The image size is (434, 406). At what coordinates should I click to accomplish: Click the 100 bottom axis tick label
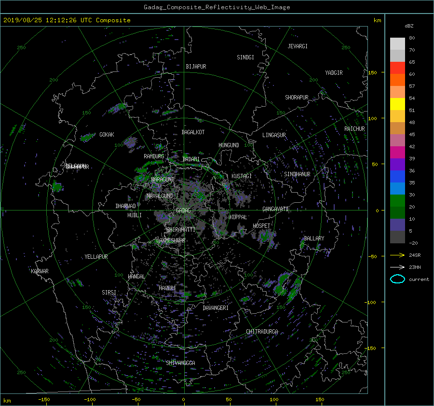click(x=274, y=400)
